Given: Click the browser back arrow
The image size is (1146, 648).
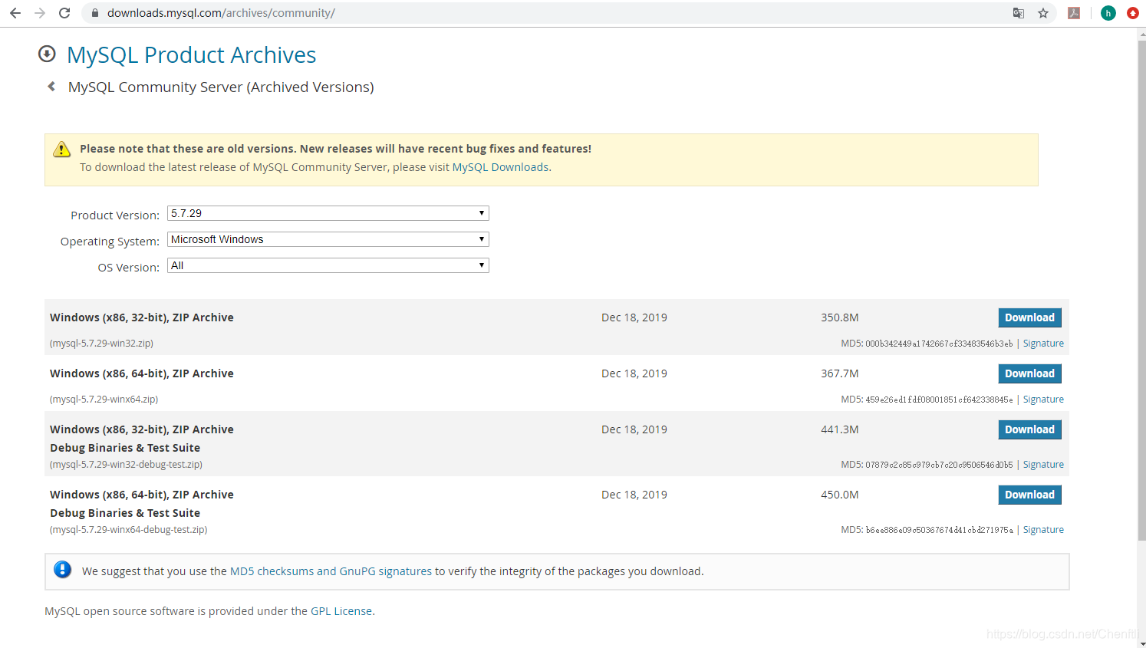Looking at the screenshot, I should point(15,13).
